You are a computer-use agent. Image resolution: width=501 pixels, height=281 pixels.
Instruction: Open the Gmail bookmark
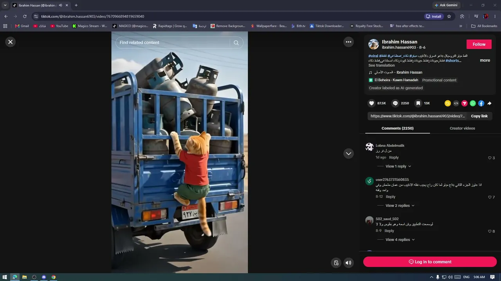(22, 26)
